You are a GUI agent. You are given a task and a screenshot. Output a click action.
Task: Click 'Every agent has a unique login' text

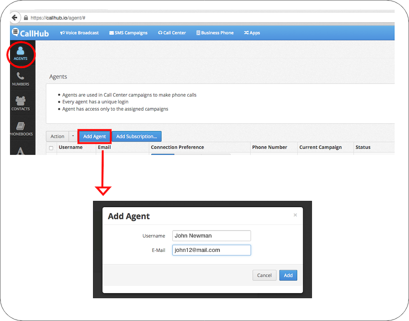(95, 102)
